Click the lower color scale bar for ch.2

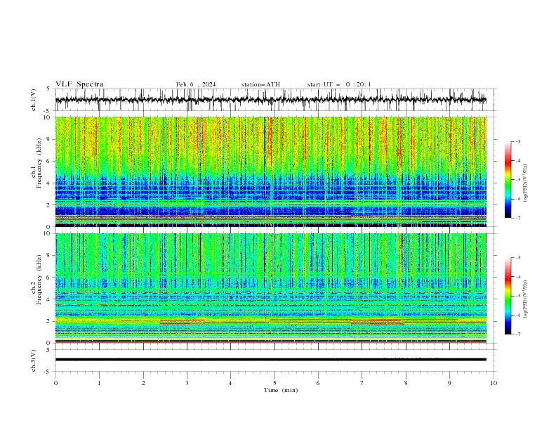click(x=508, y=296)
